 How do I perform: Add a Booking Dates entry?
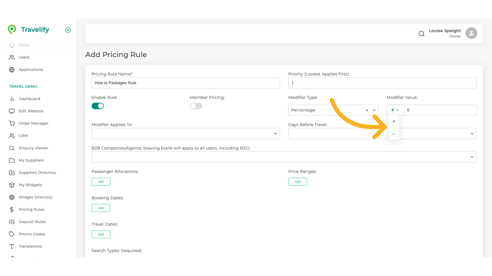point(101,208)
